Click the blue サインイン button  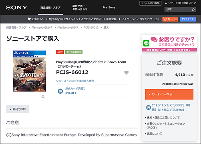coord(188,19)
